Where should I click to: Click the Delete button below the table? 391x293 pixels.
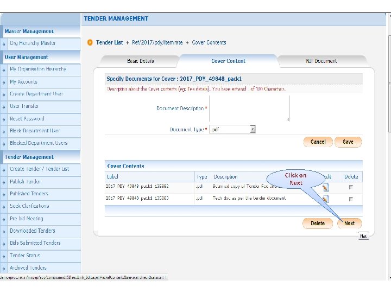(x=318, y=223)
